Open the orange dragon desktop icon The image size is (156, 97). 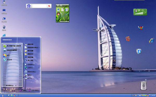click(128, 39)
